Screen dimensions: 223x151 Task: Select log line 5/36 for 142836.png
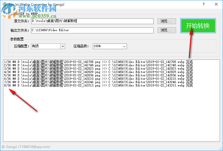(x=98, y=75)
